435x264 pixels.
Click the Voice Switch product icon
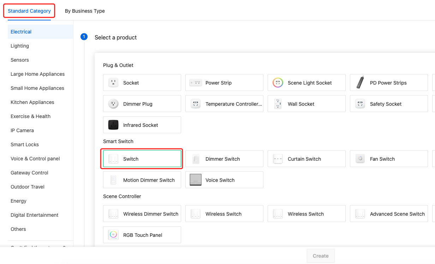pos(196,180)
